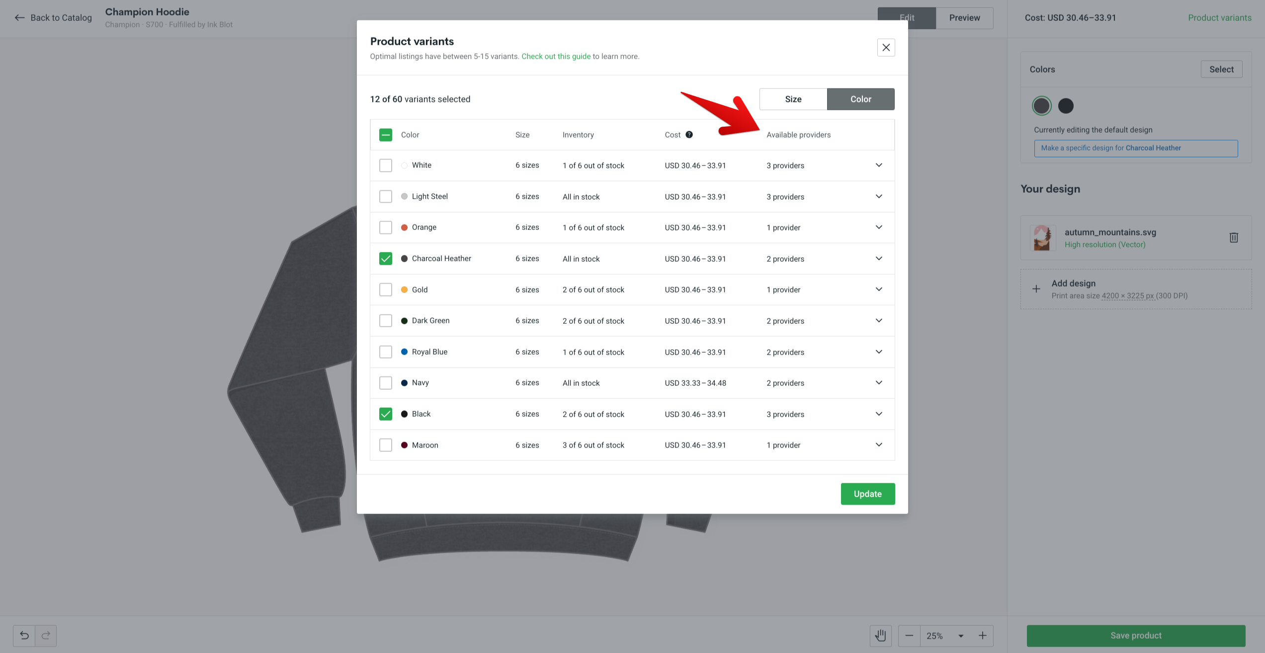Viewport: 1265px width, 653px height.
Task: Click the Navy cost USD 33.33–34.48
Action: [695, 383]
